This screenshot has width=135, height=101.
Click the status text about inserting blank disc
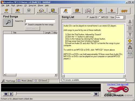pos(17,99)
